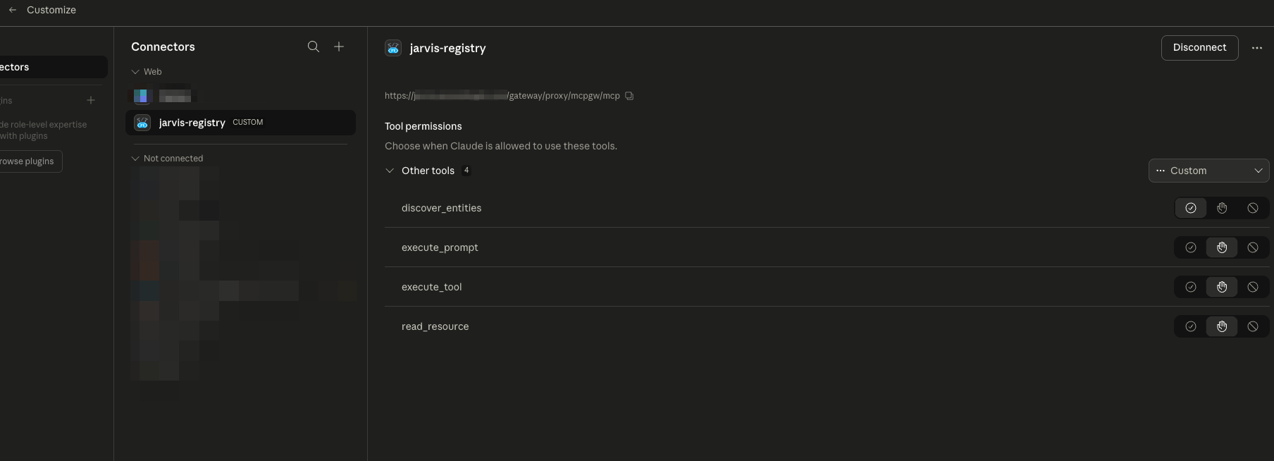Viewport: 1274px width, 461px height.
Task: Click the Tool permissions heading
Action: pos(423,126)
